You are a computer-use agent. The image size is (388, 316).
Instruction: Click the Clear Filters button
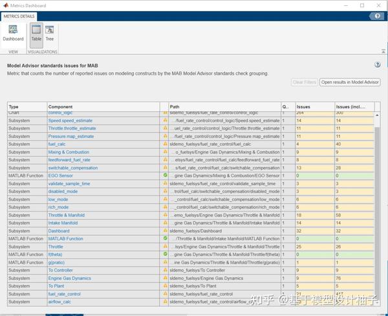(x=305, y=82)
